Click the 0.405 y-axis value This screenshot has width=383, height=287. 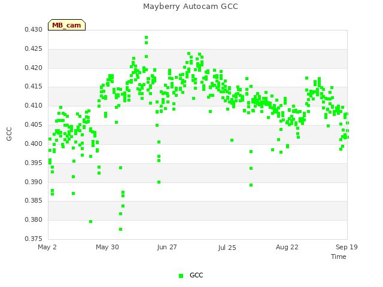pos(34,125)
